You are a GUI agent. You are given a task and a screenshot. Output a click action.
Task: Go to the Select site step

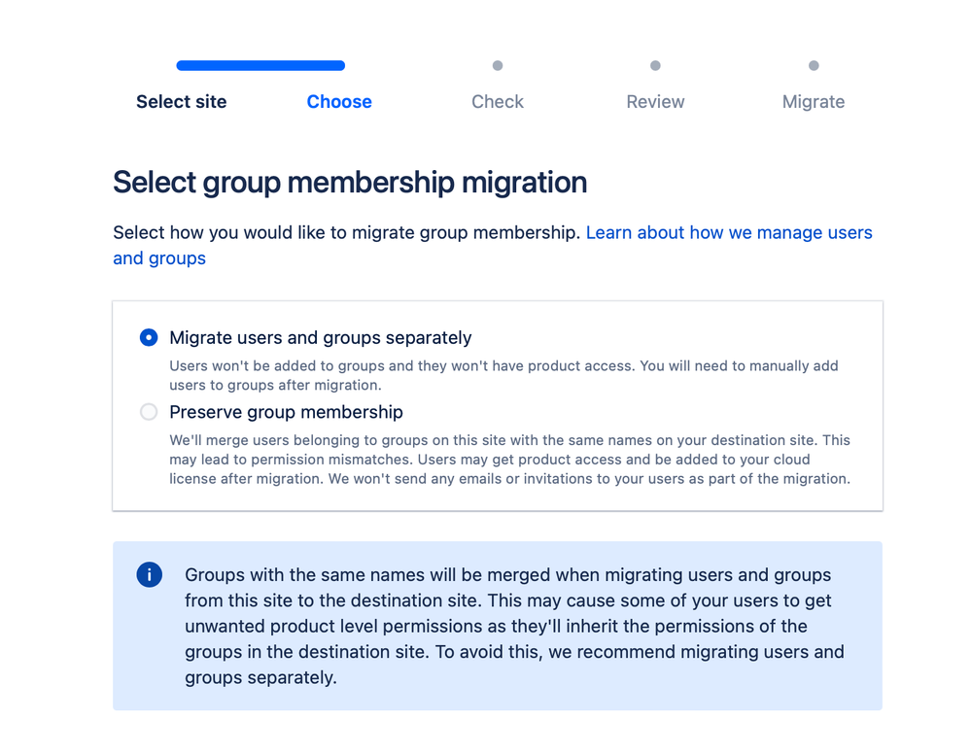[x=182, y=102]
